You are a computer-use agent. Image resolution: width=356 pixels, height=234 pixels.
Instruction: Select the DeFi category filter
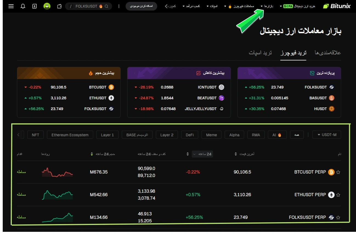[x=190, y=135]
